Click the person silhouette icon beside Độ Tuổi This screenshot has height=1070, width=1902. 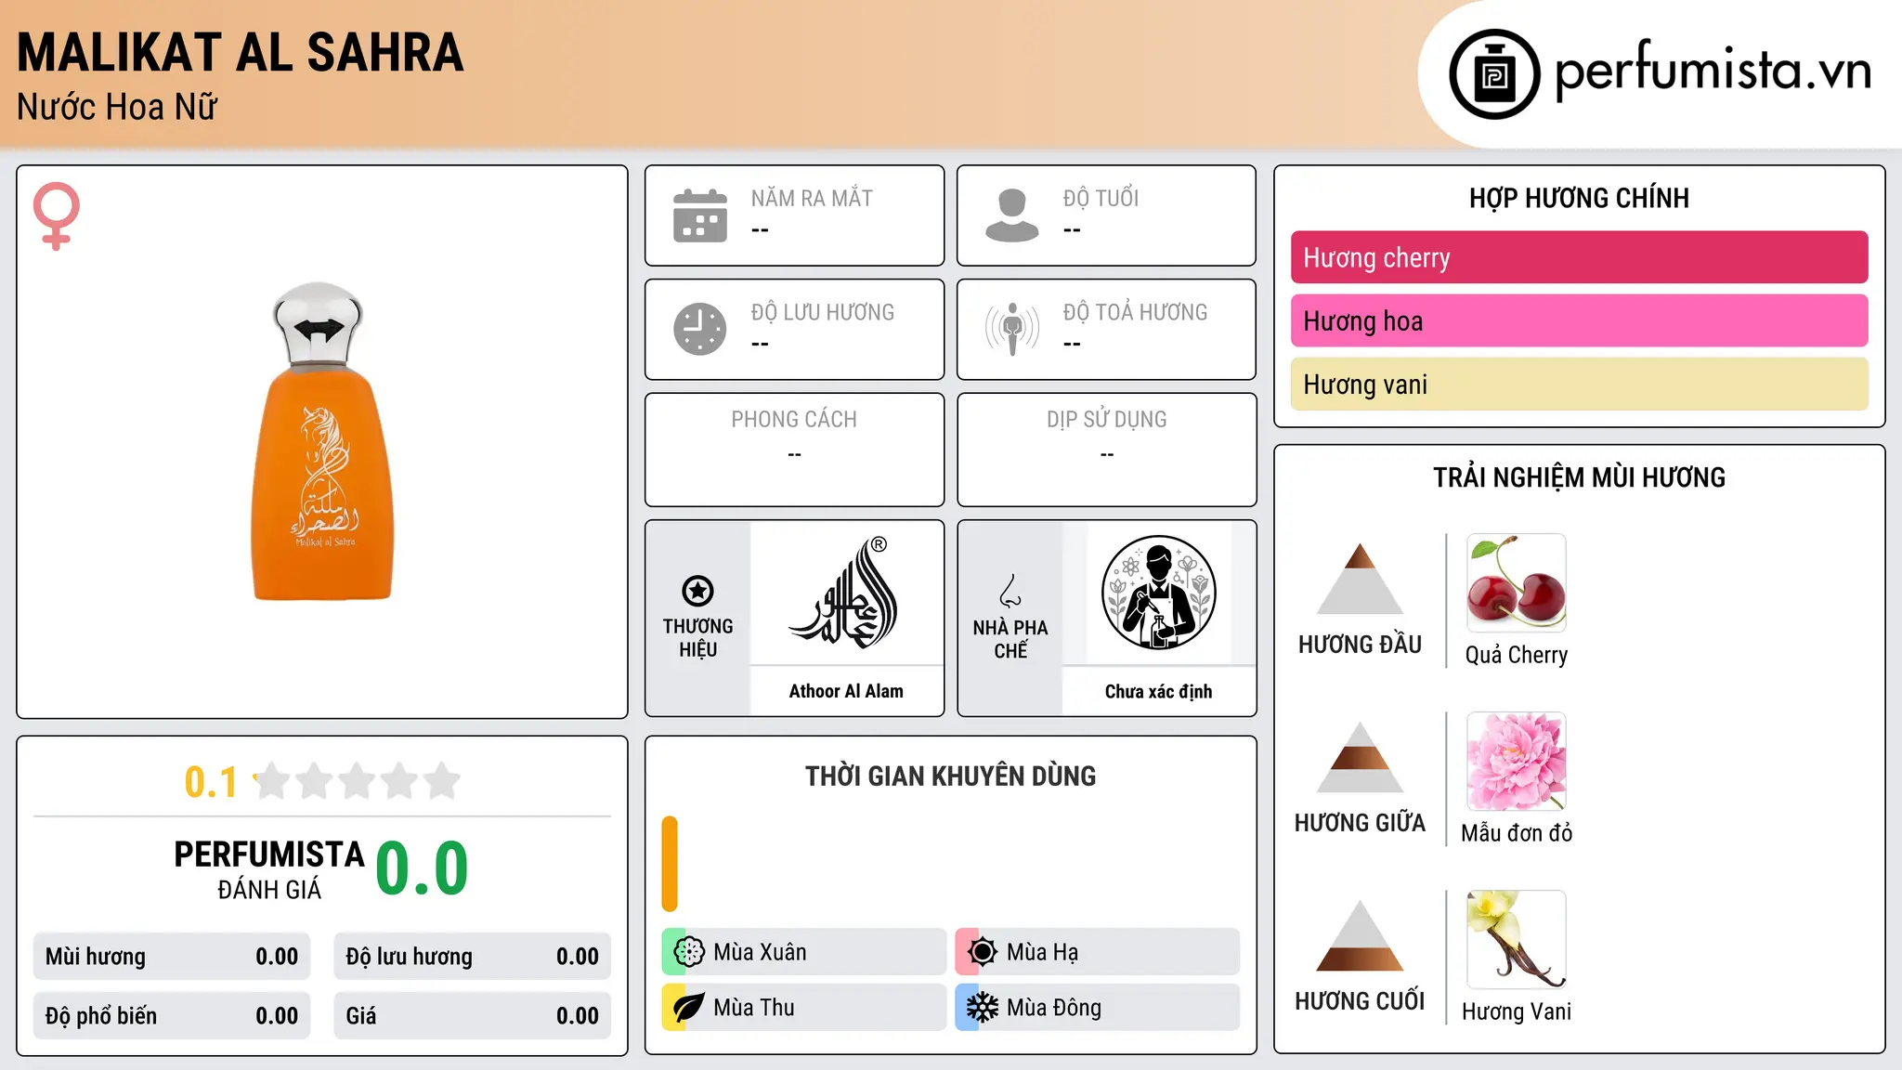pyautogui.click(x=1012, y=215)
